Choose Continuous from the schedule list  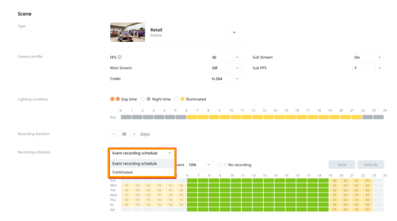coord(122,172)
